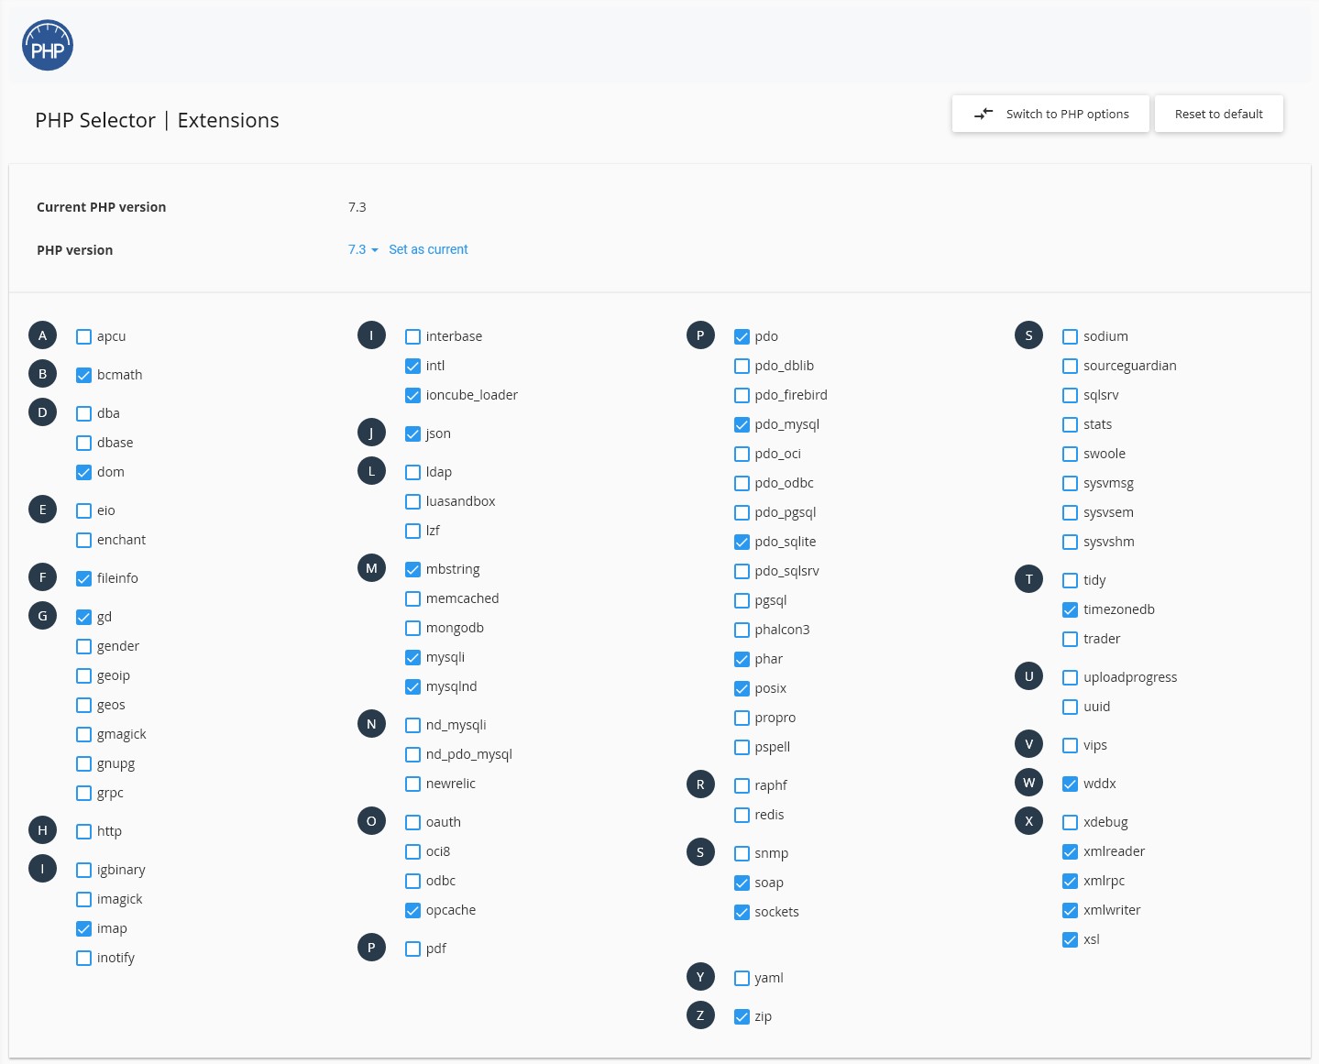Click the PHP Selector | Extensions heading
The width and height of the screenshot is (1319, 1064).
[x=157, y=120]
